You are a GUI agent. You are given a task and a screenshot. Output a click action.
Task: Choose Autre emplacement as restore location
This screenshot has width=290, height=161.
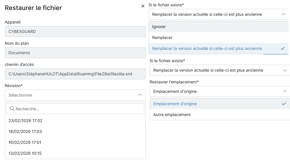coord(172,115)
